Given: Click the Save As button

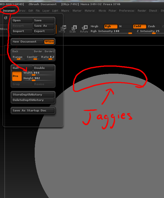Looking at the screenshot, I should click(x=44, y=26).
